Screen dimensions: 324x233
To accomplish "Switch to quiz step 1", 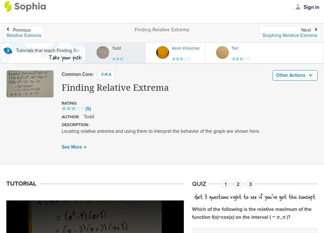I will pos(226,184).
